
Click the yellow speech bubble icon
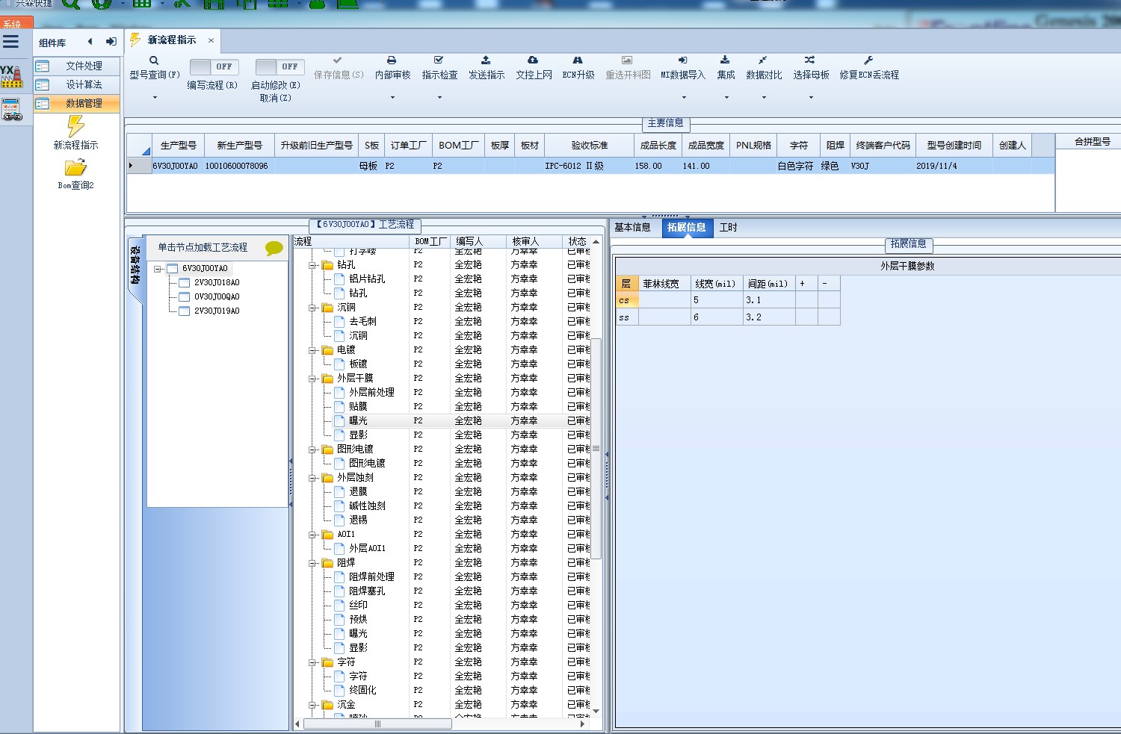tap(274, 248)
